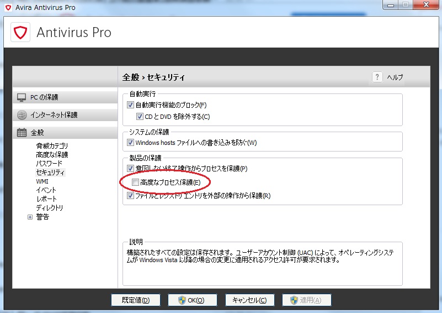Click the UAC shield on 適用 button
Image resolution: width=442 pixels, height=313 pixels.
pos(294,300)
